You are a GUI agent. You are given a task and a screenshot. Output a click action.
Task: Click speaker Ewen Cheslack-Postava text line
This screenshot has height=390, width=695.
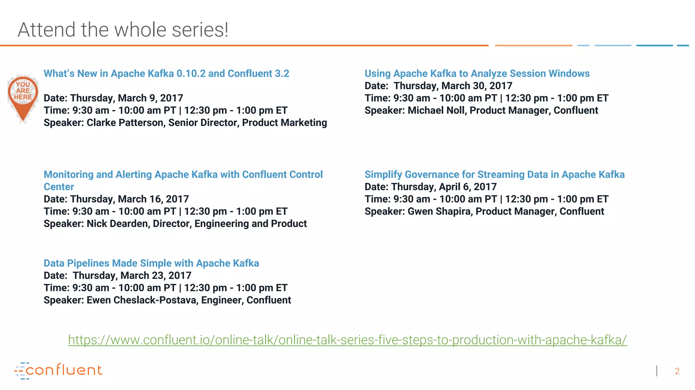tap(167, 300)
